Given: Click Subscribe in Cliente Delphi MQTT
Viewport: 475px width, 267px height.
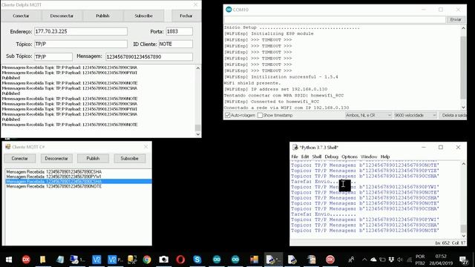Looking at the screenshot, I should (143, 16).
